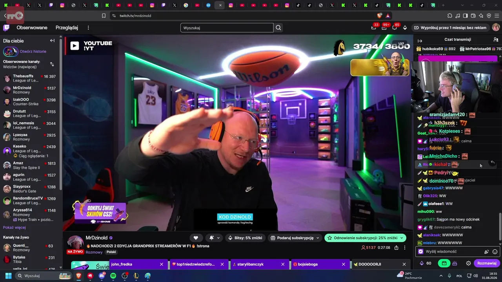Share the MrDzinold stream
The width and height of the screenshot is (502, 282).
pos(397,248)
